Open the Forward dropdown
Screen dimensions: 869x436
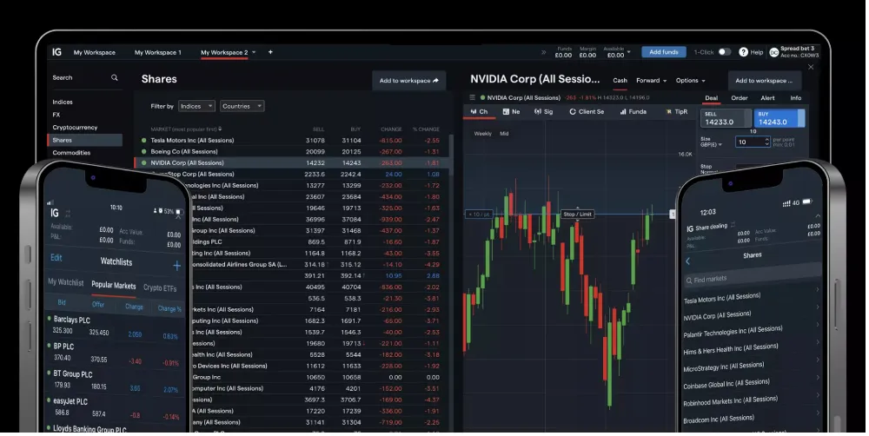[x=651, y=80]
